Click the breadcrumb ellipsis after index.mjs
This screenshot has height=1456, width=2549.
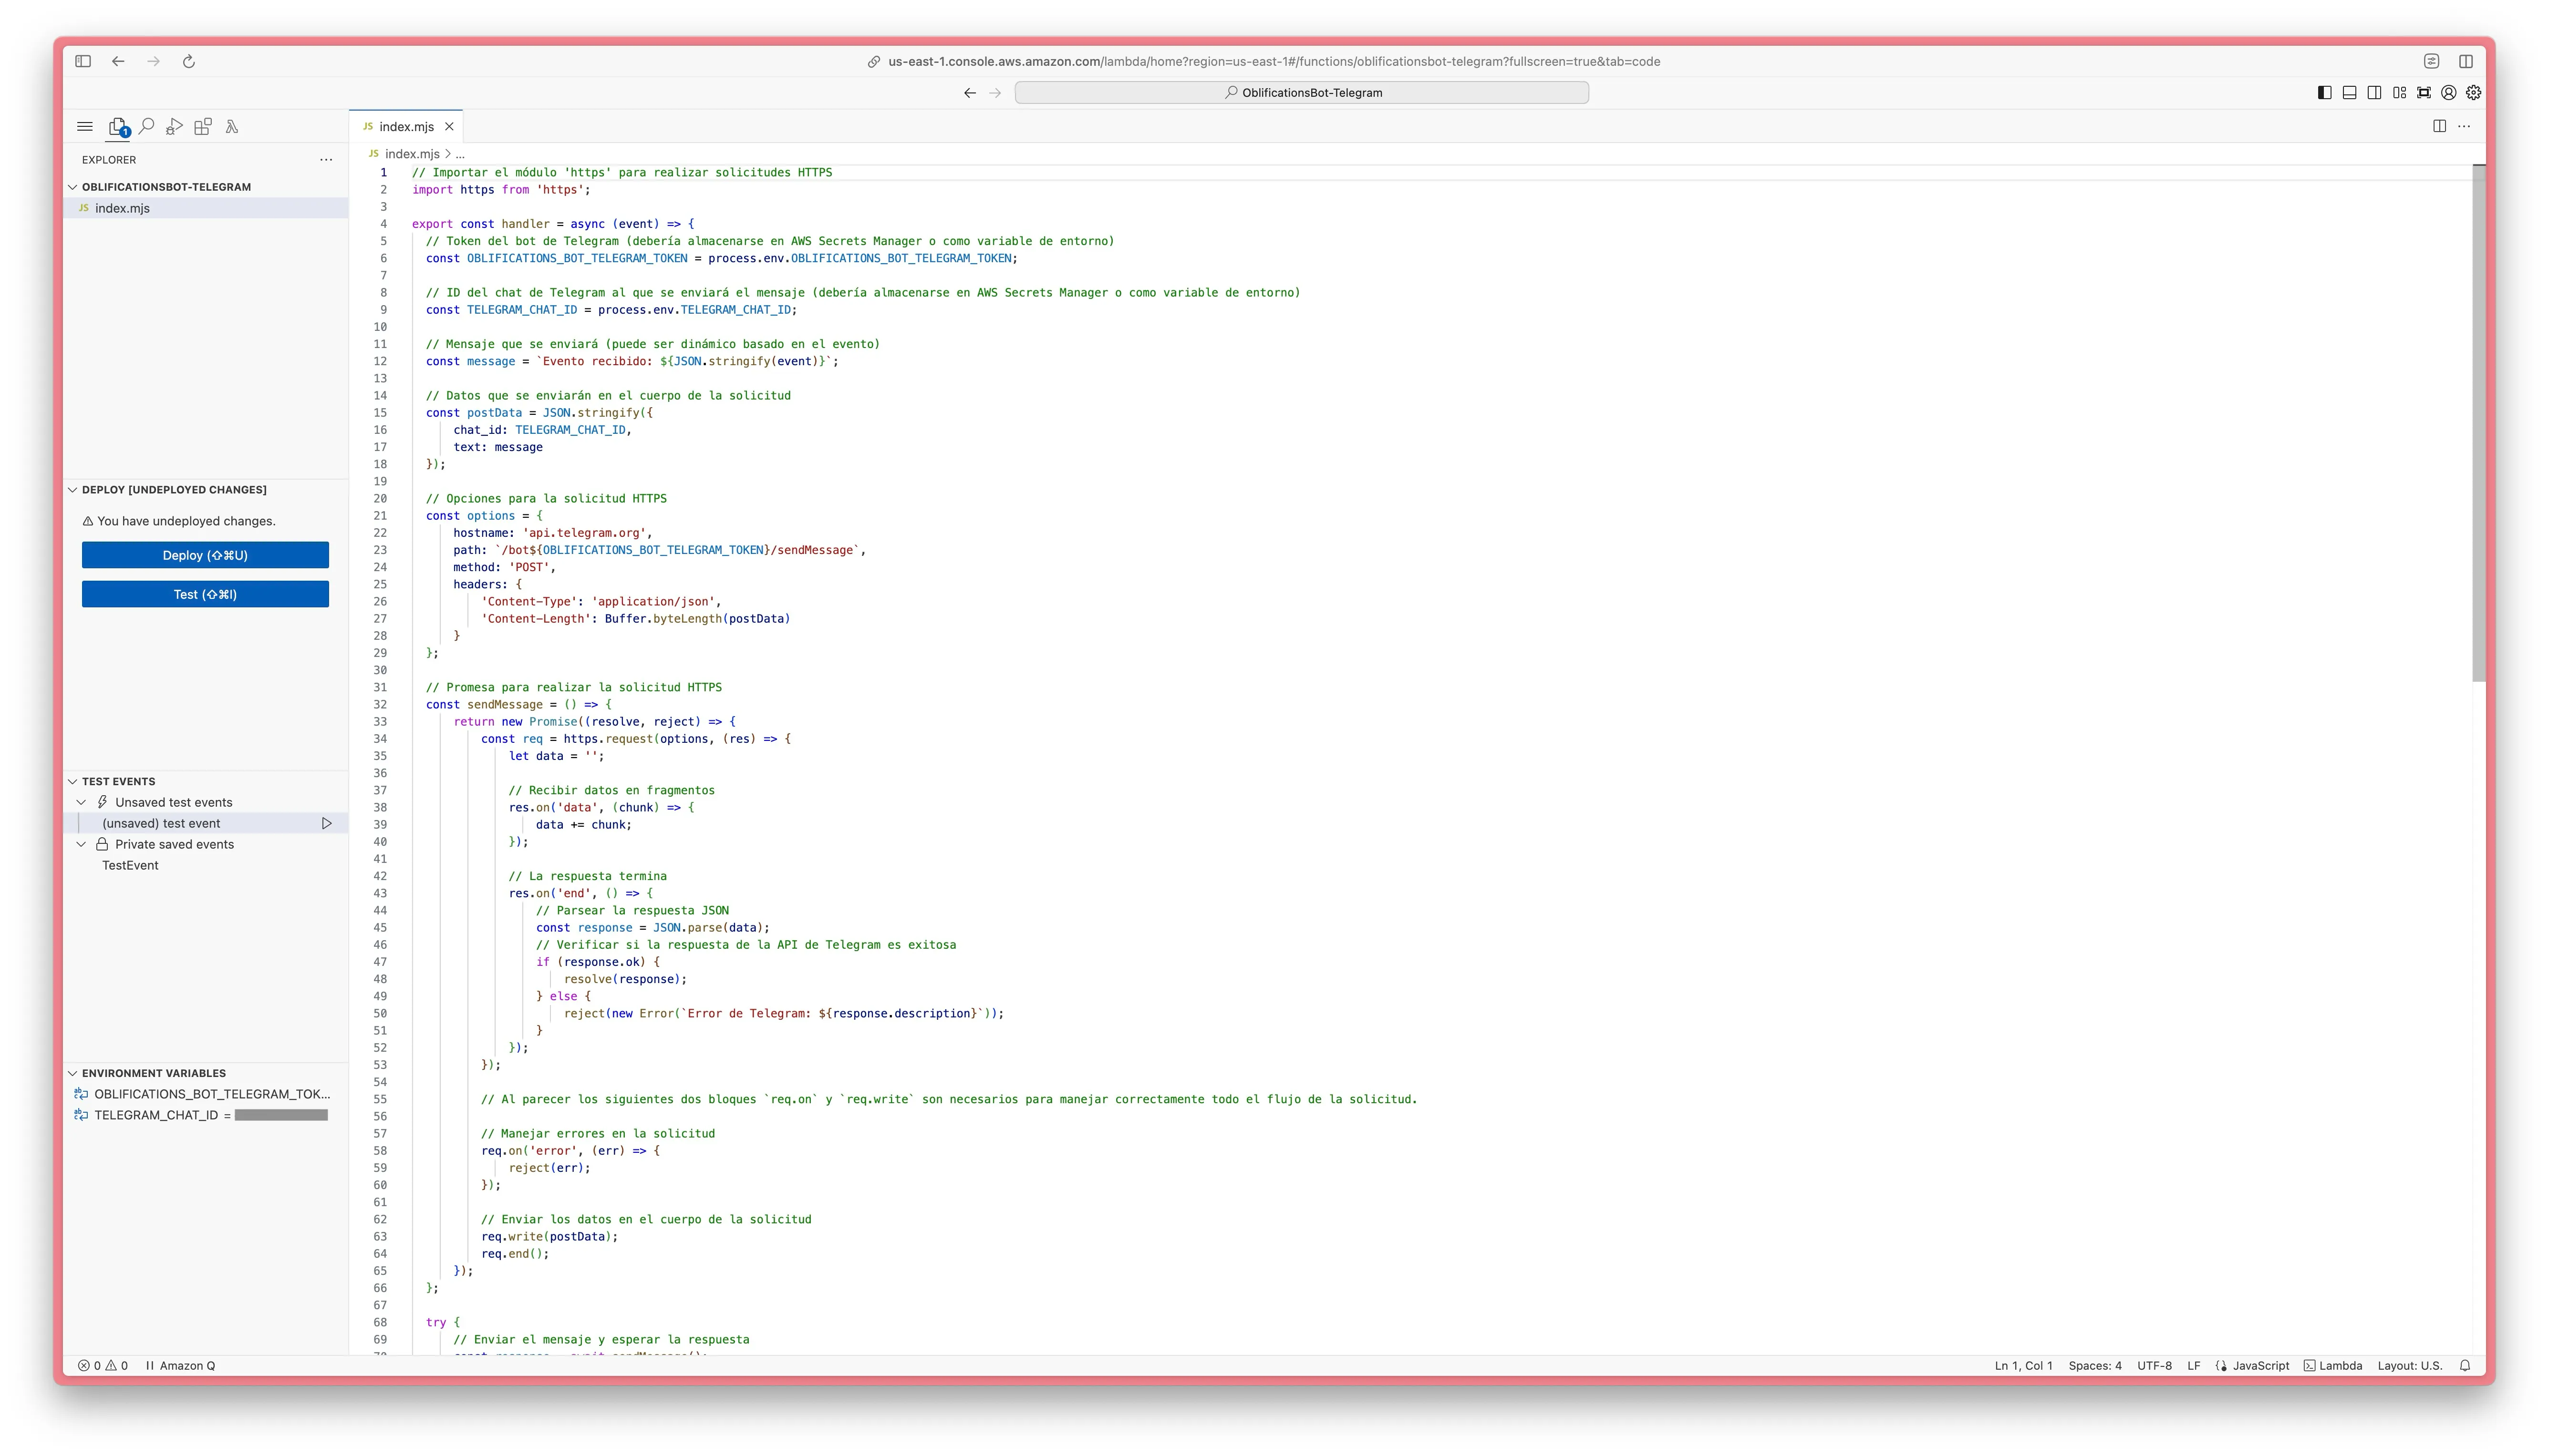click(460, 154)
